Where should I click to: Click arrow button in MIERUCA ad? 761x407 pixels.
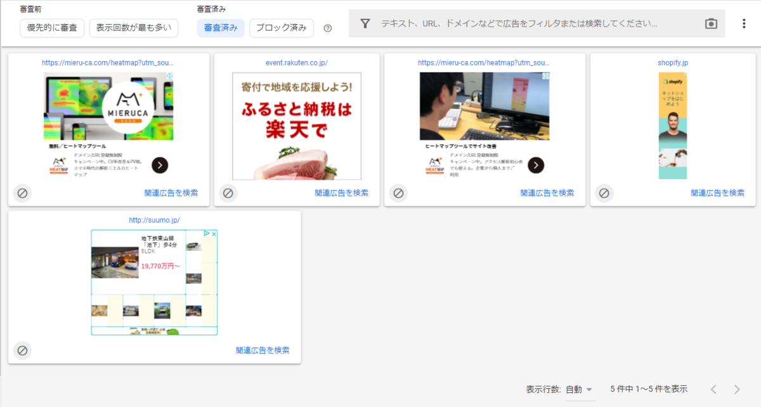click(160, 165)
